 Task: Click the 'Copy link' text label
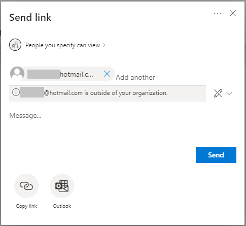coord(26,206)
